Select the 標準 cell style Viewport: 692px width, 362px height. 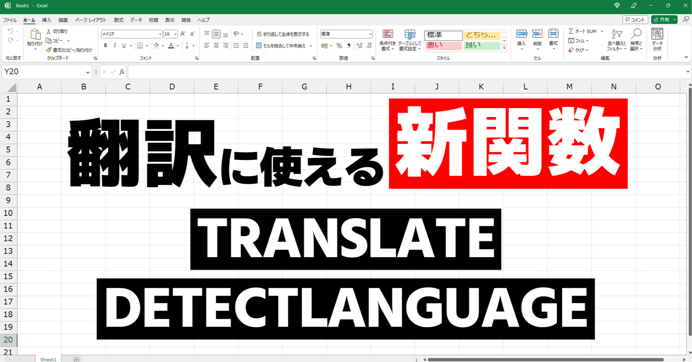(x=443, y=35)
